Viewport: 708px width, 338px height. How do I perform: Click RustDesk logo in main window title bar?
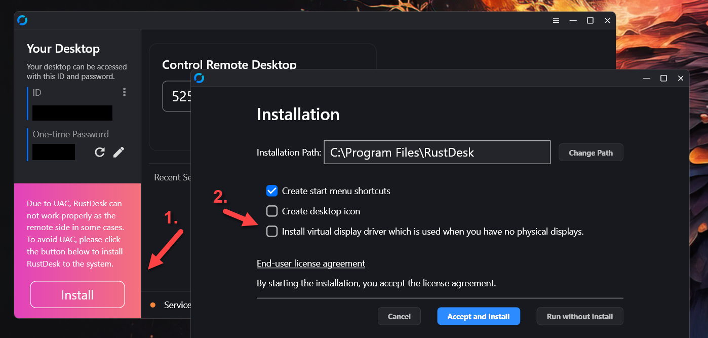tap(22, 20)
